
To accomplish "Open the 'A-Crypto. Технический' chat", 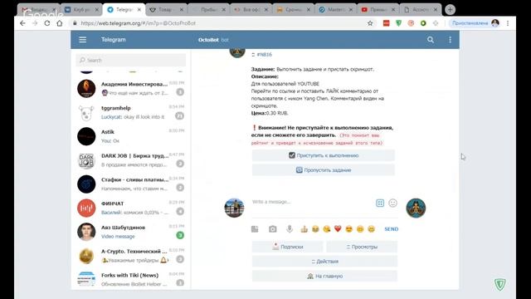I will click(x=131, y=256).
